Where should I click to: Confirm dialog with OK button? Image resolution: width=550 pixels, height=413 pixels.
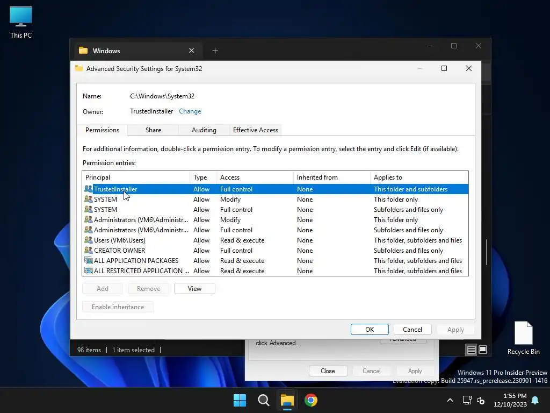coord(370,330)
